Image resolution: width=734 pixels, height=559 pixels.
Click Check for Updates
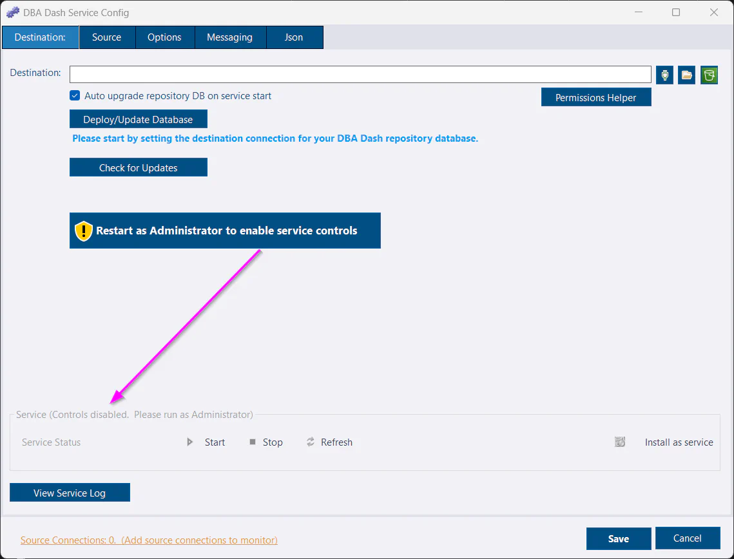click(138, 167)
